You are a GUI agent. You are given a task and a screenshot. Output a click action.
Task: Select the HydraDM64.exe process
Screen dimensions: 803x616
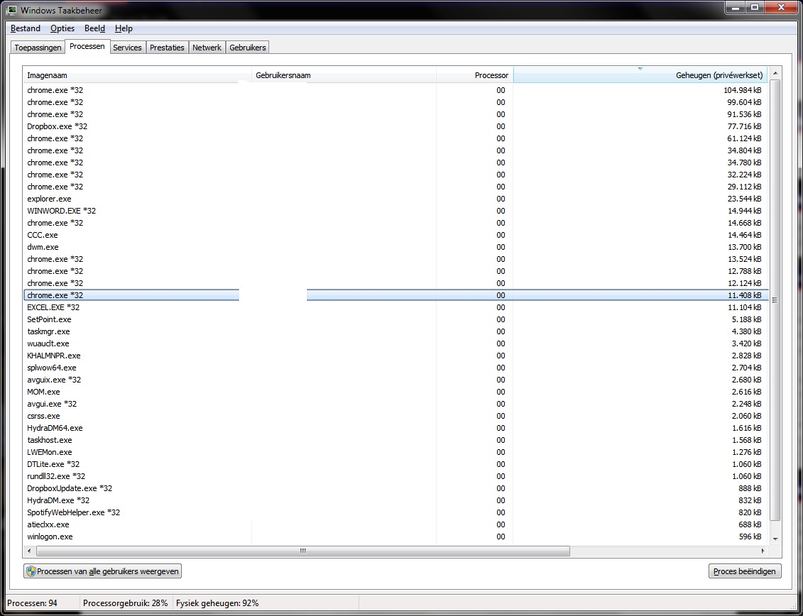395,428
